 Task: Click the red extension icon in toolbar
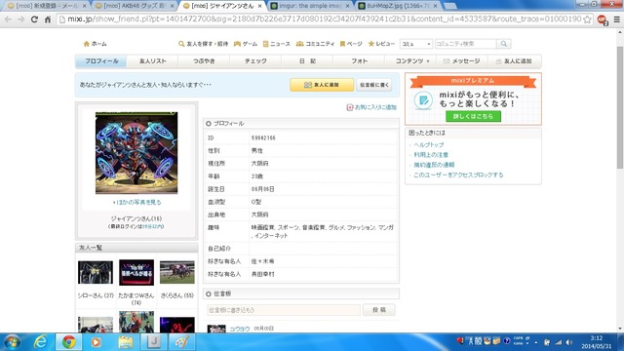pos(603,19)
